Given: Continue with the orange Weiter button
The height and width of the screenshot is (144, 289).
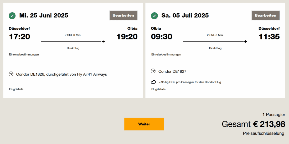Looking at the screenshot, I should click(x=144, y=124).
